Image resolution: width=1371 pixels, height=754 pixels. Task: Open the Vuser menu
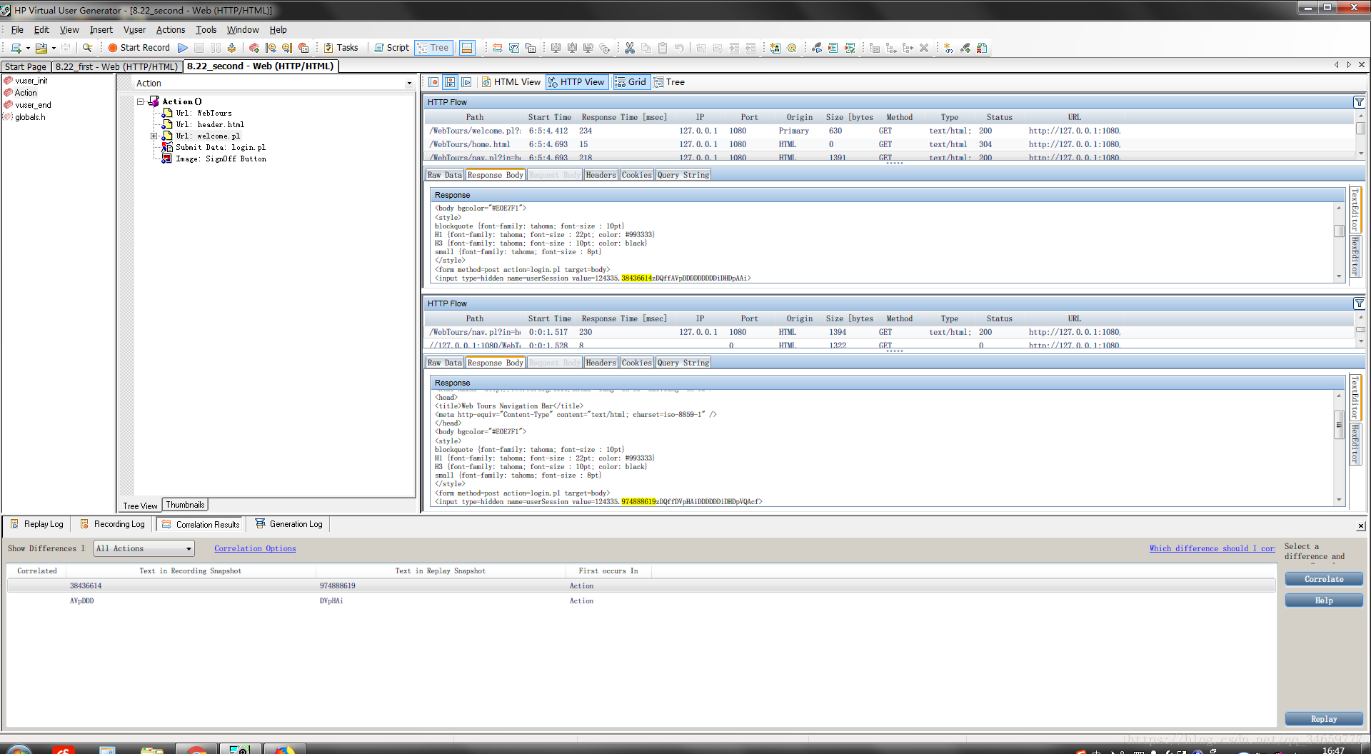[134, 30]
